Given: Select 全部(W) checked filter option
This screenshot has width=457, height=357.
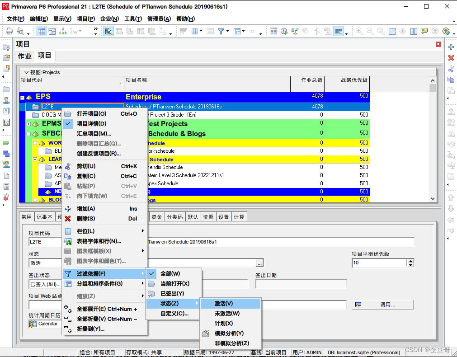Looking at the screenshot, I should point(174,274).
